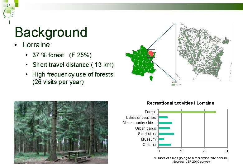Click the 'Sport sites' bar
243x168 pixels.
tap(166, 134)
